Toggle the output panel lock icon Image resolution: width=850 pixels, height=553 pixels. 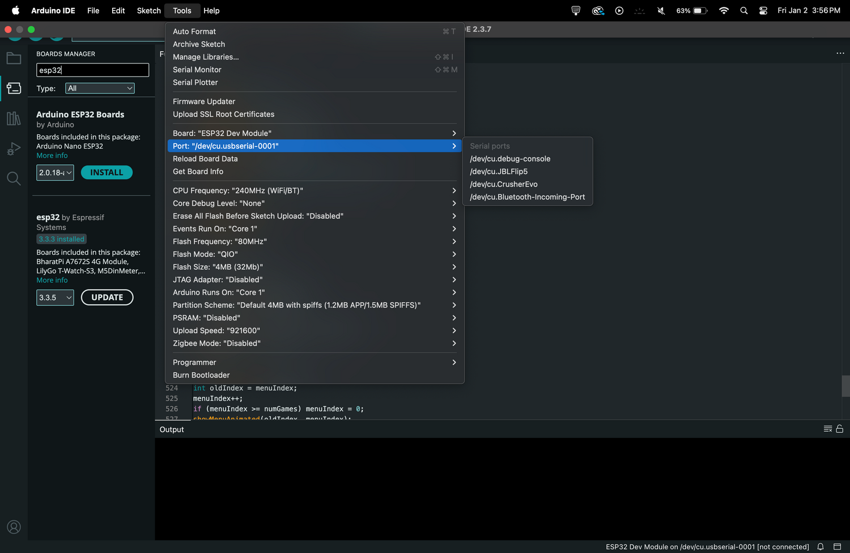(840, 429)
